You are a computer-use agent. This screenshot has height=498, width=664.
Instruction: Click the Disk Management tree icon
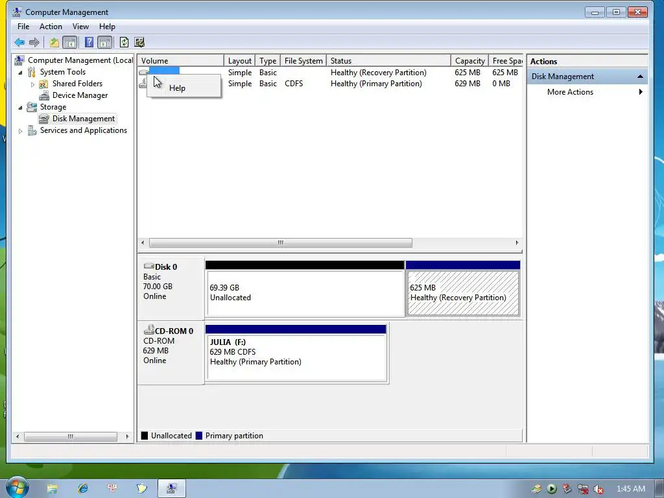tap(43, 119)
